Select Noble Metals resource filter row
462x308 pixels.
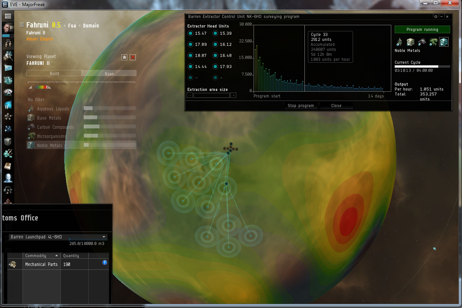click(81, 145)
